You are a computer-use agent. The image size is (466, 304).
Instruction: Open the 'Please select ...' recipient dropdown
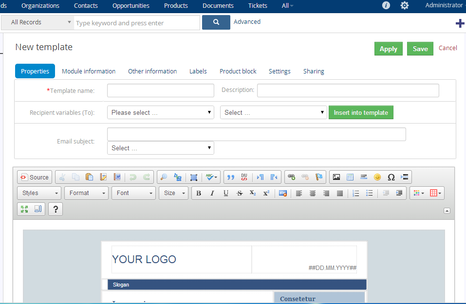[161, 112]
